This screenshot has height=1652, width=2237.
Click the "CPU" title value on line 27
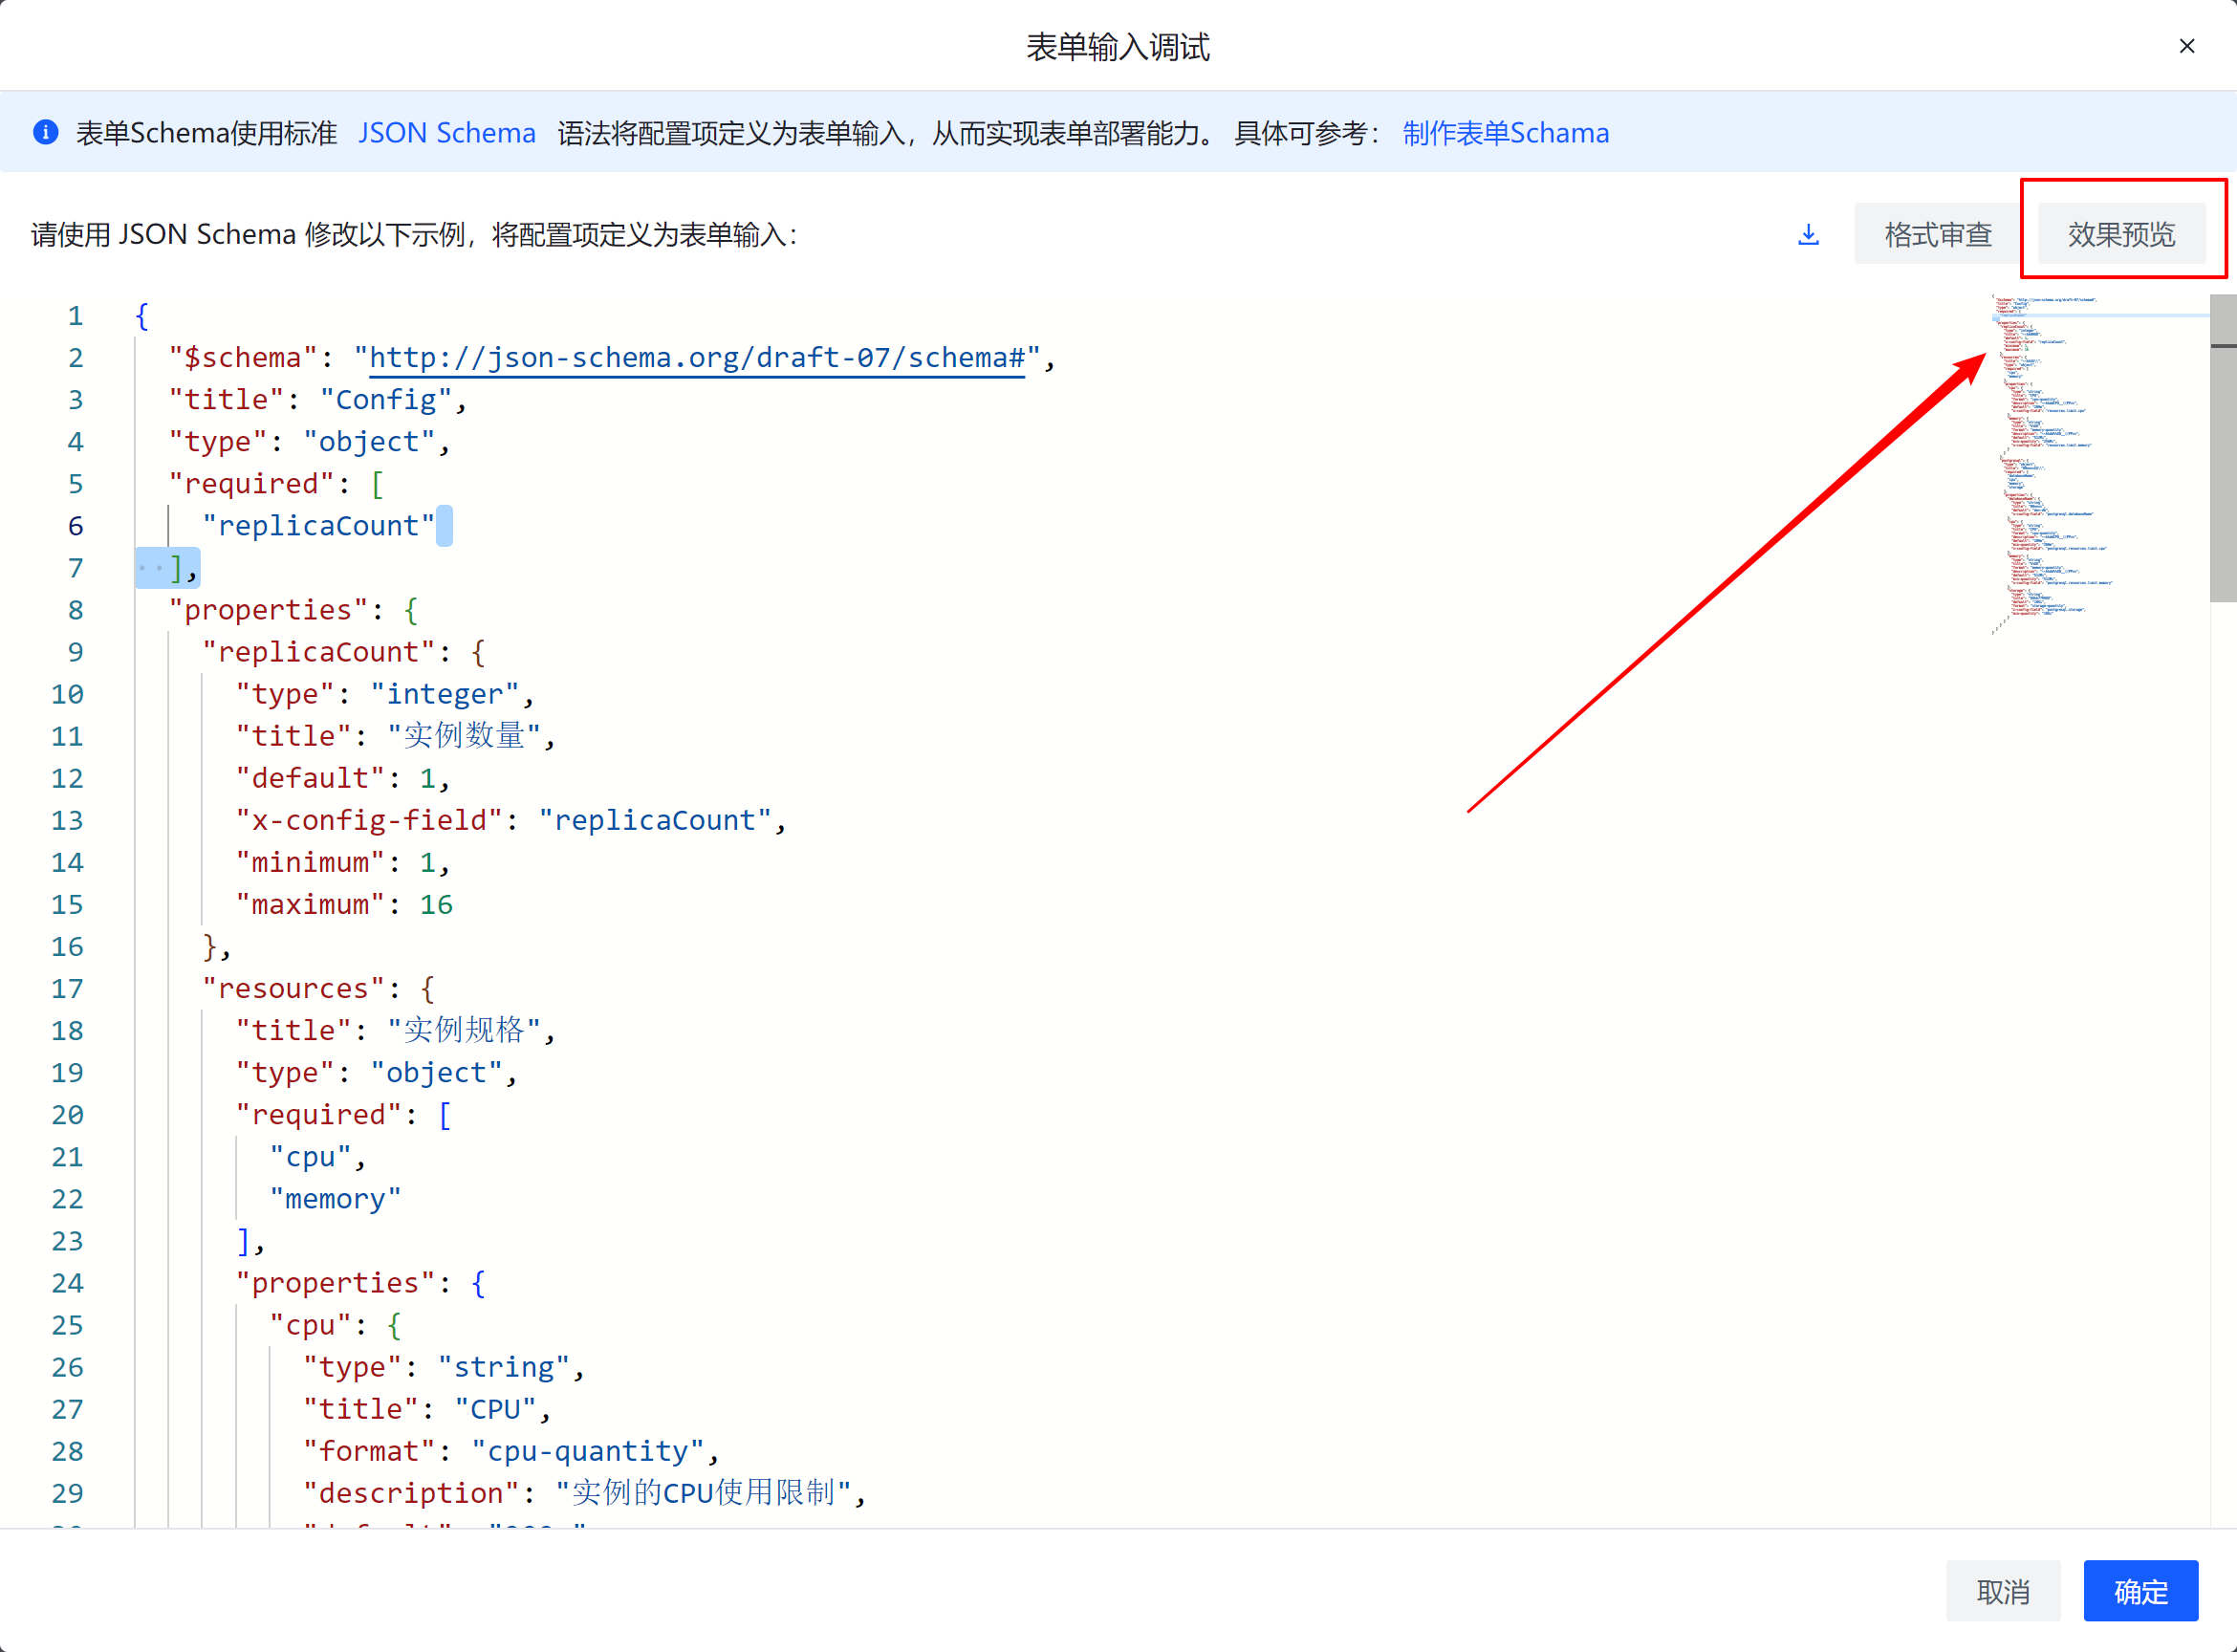[x=496, y=1409]
